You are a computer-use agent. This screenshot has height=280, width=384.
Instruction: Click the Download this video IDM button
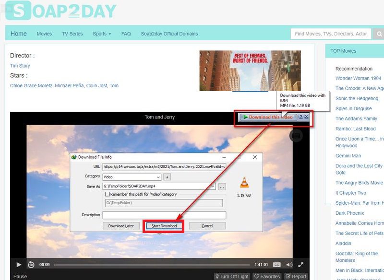click(268, 117)
